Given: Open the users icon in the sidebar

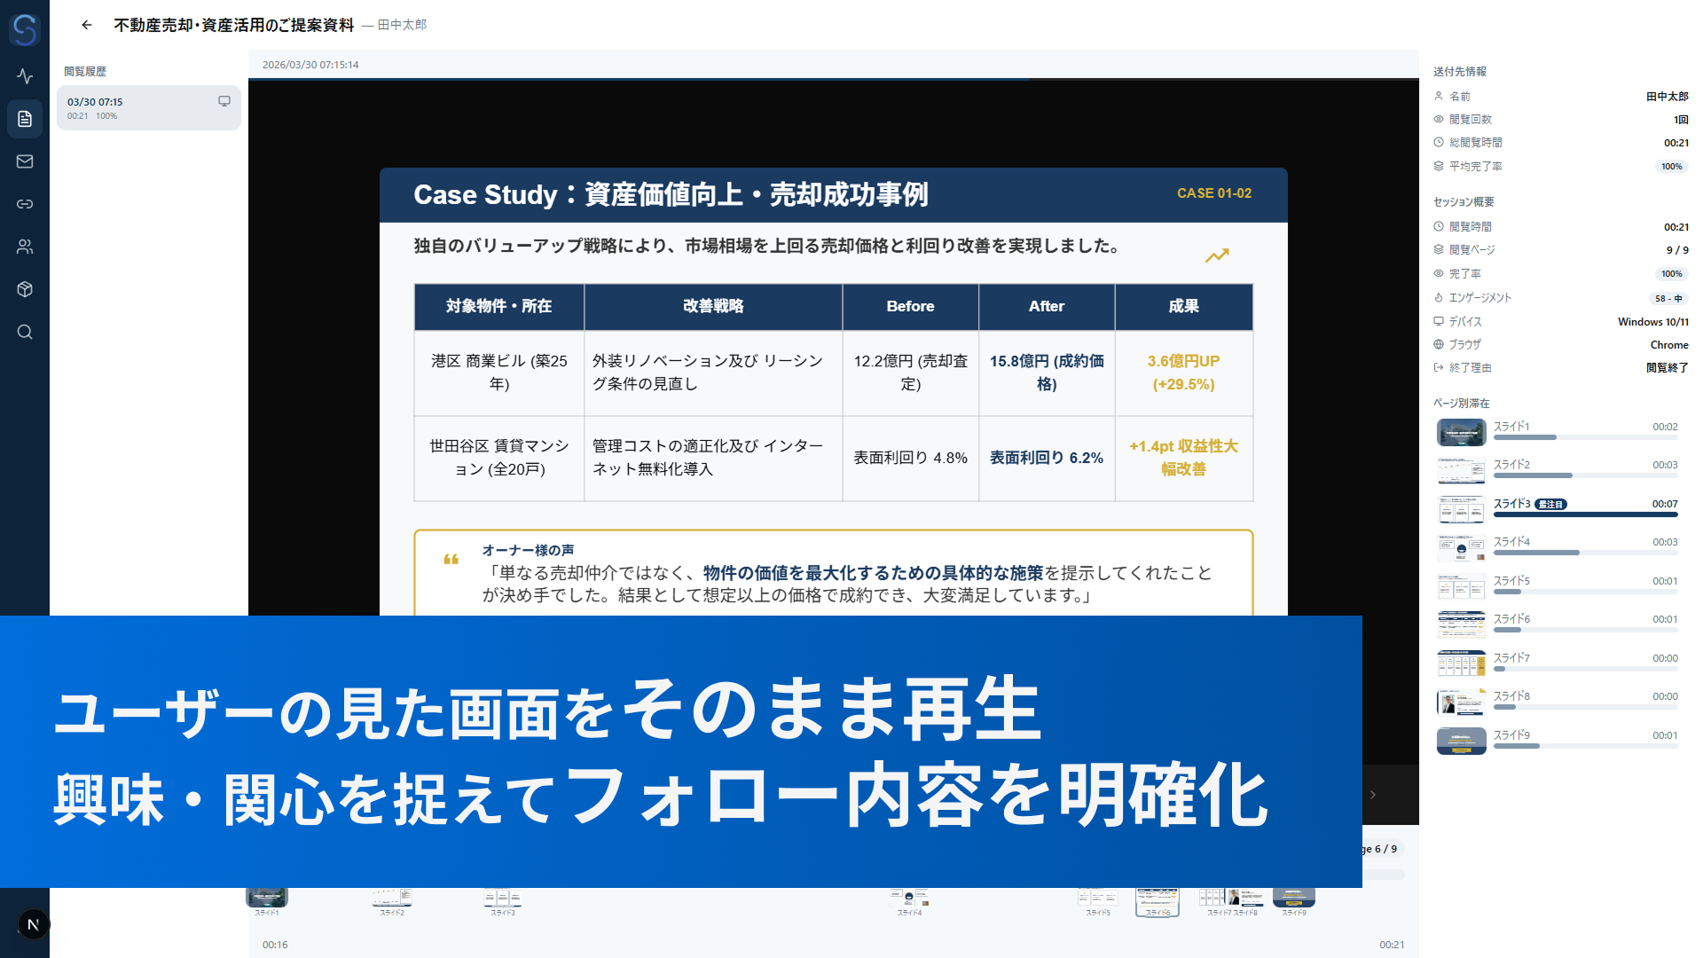Looking at the screenshot, I should (x=25, y=247).
